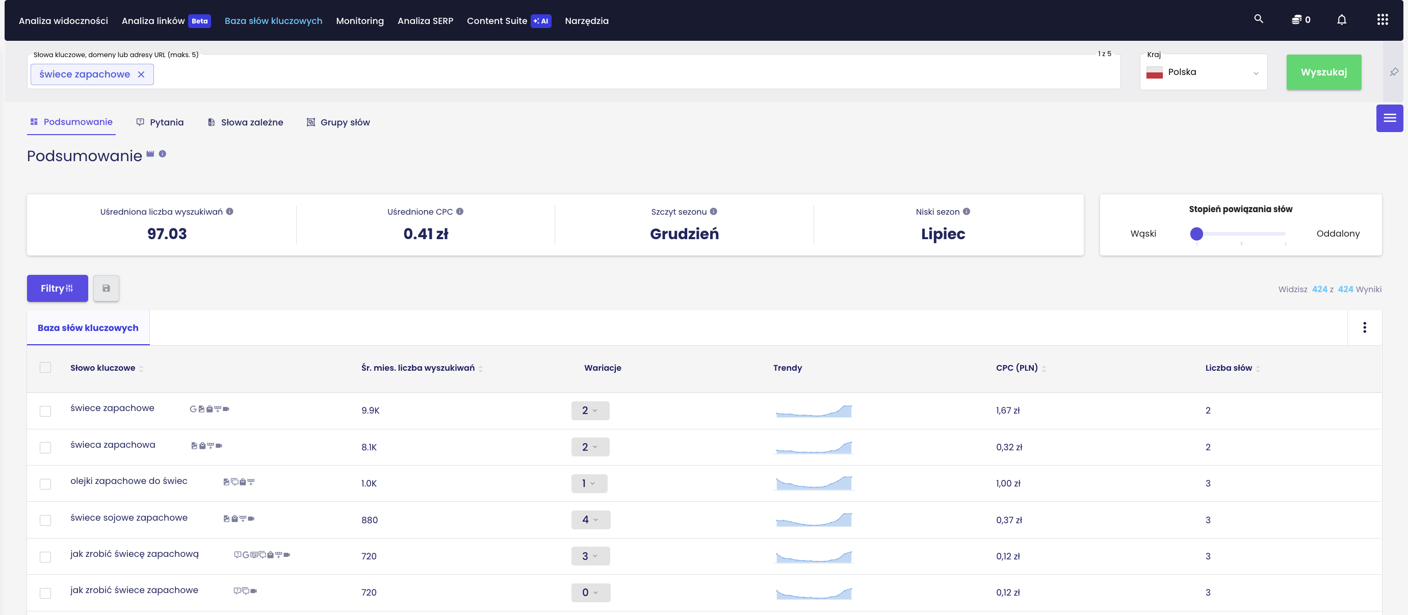Expand variations for olejki zapachowe do świec
1408x615 pixels.
(x=589, y=483)
